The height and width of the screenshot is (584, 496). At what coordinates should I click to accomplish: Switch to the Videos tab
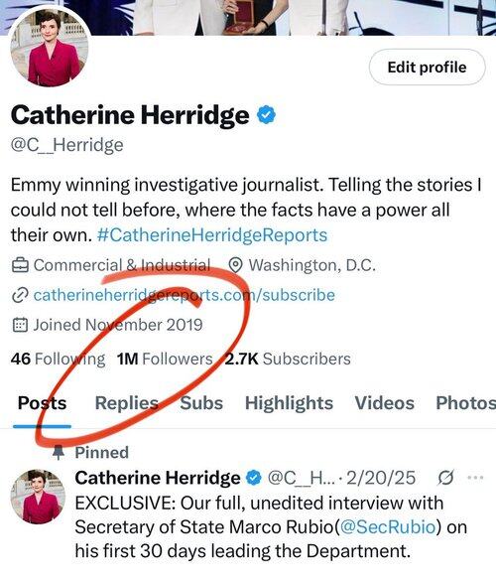pyautogui.click(x=384, y=403)
